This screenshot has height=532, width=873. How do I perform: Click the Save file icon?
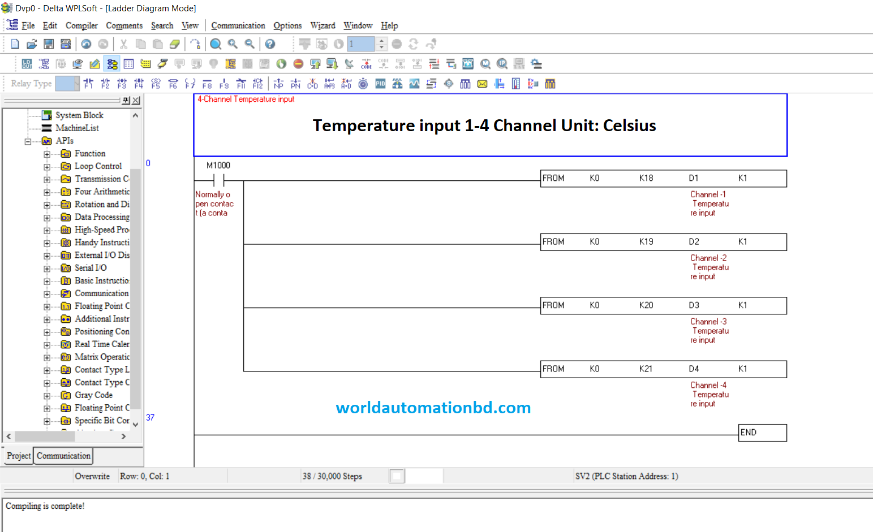pyautogui.click(x=49, y=44)
